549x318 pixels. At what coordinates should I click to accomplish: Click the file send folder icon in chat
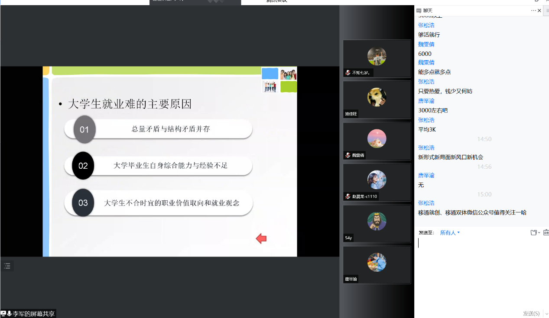pos(533,233)
